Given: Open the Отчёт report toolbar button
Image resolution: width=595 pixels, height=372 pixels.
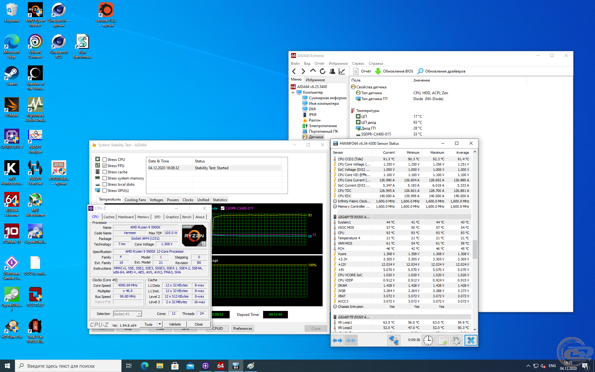Looking at the screenshot, I should (362, 71).
